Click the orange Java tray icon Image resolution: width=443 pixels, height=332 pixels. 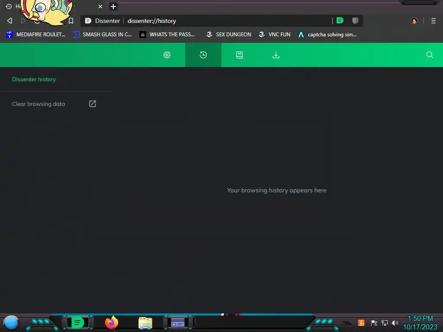point(361,322)
